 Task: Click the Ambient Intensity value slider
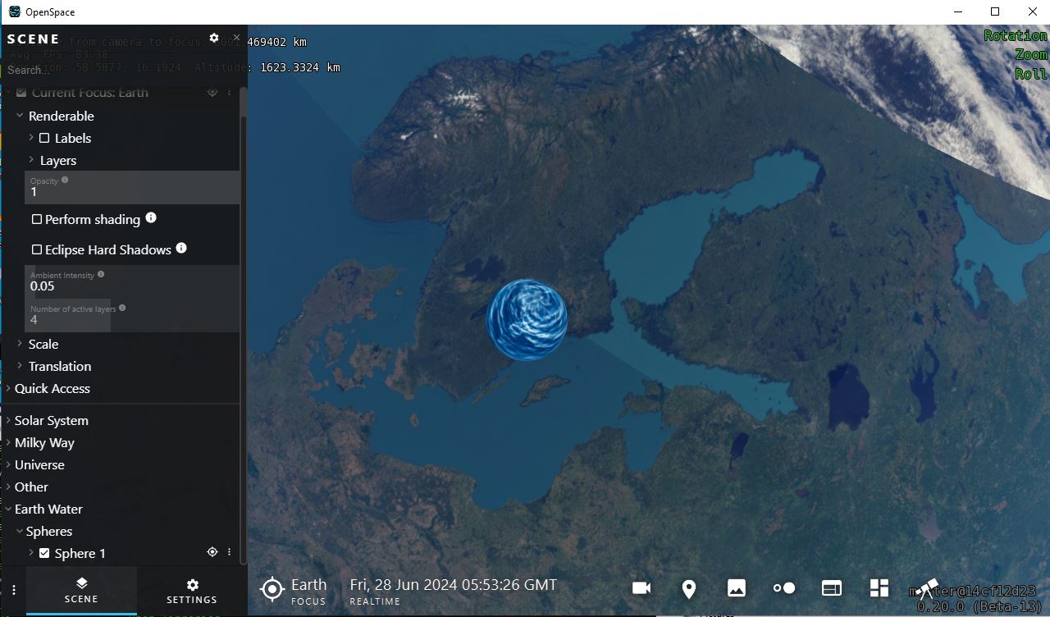click(133, 281)
